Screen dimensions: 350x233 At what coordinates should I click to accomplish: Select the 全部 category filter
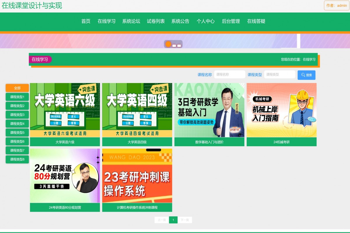[16, 88]
